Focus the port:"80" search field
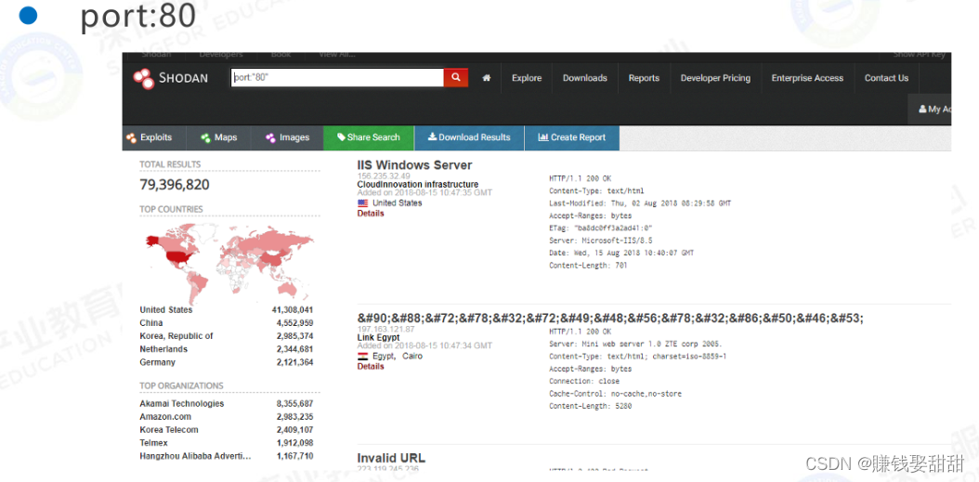 [x=337, y=77]
